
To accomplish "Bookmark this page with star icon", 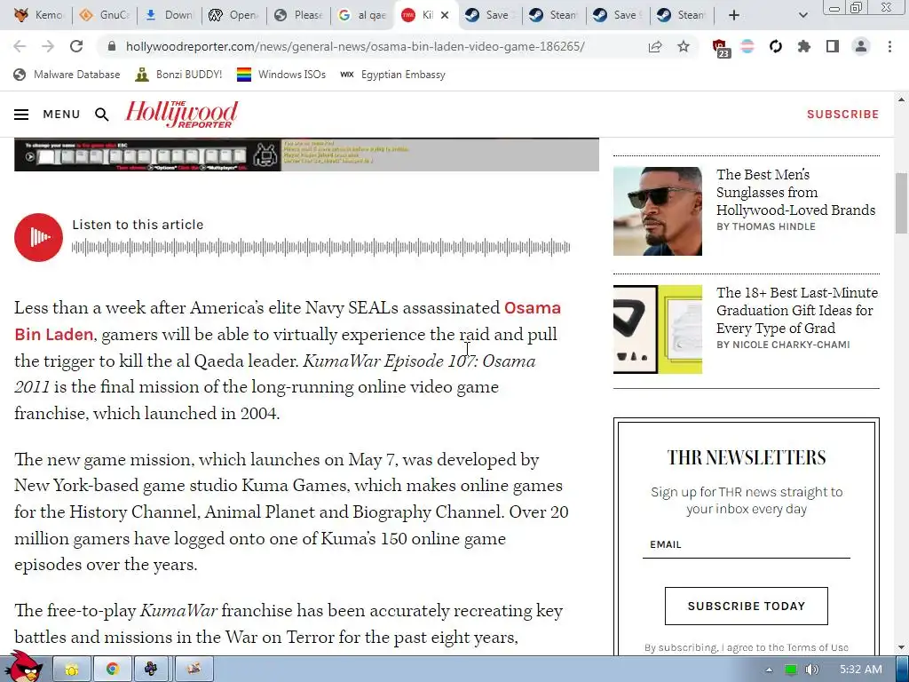I will 684,46.
